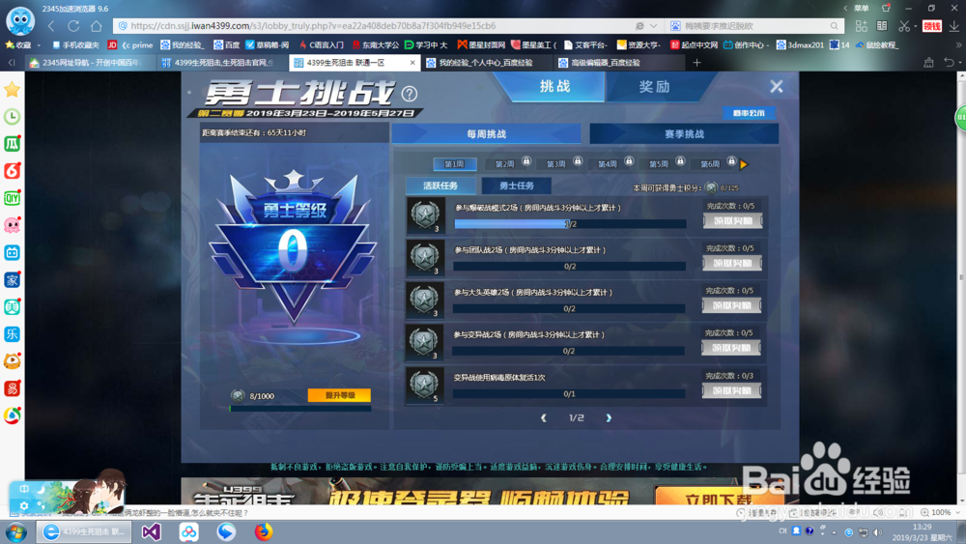Claim reward for 病毒原体复活 task
966x544 pixels.
click(x=731, y=390)
